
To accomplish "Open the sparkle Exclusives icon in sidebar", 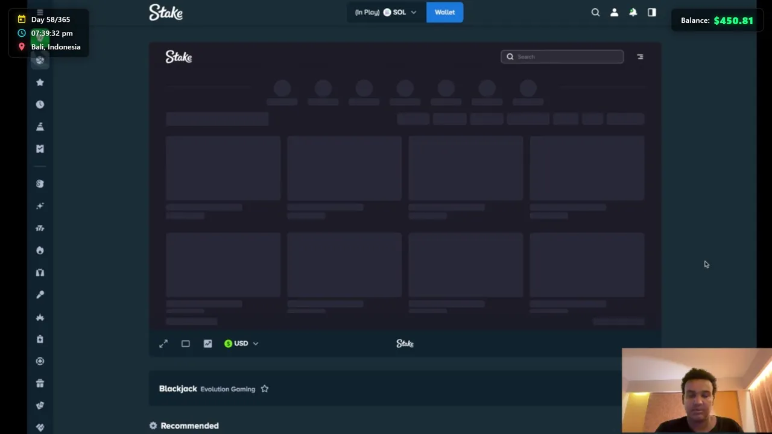I will 40,206.
